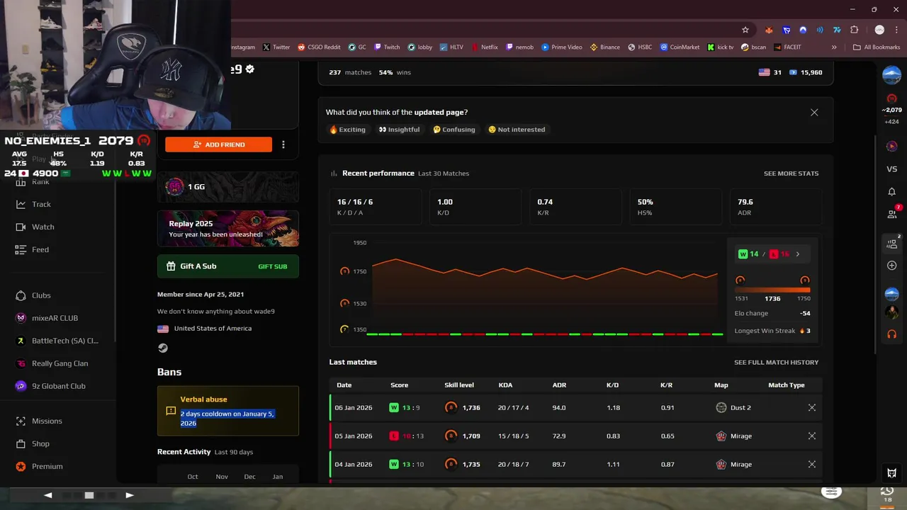
Task: Click the purple play circle icon
Action: [x=892, y=146]
